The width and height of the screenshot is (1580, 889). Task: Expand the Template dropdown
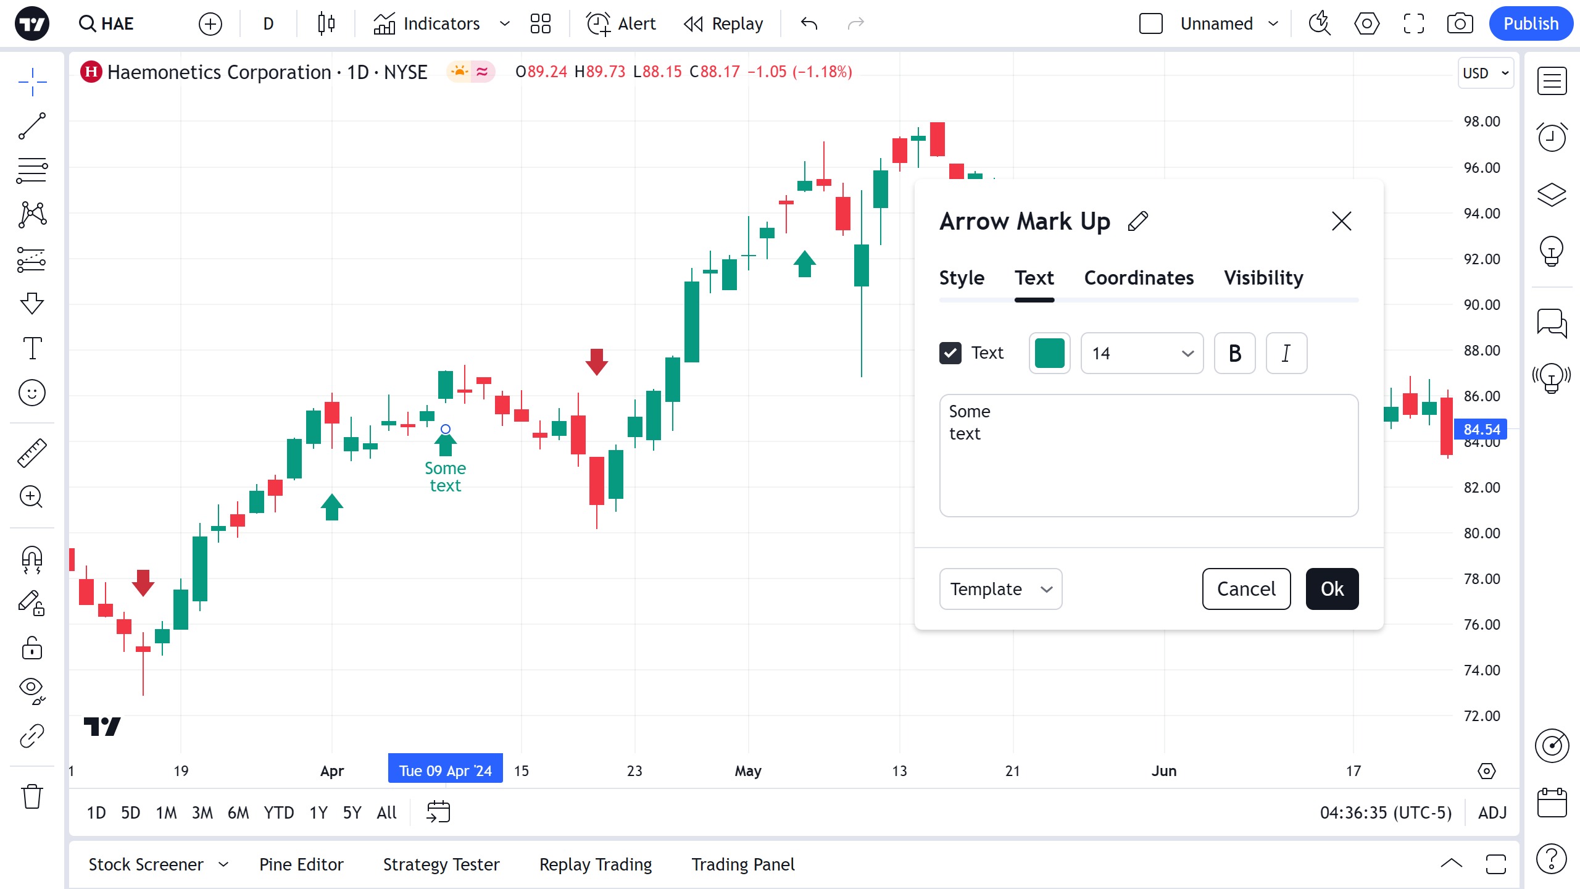pos(1000,589)
